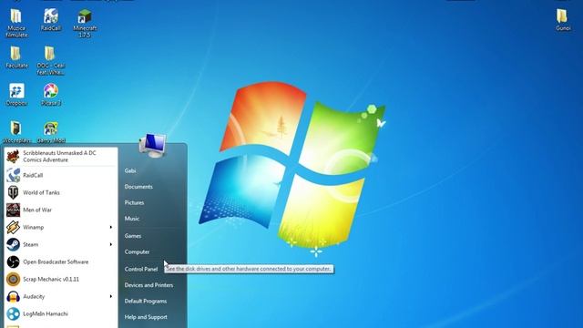Open the Wot replays desktop icon
Image resolution: width=583 pixels, height=328 pixels.
click(x=16, y=132)
